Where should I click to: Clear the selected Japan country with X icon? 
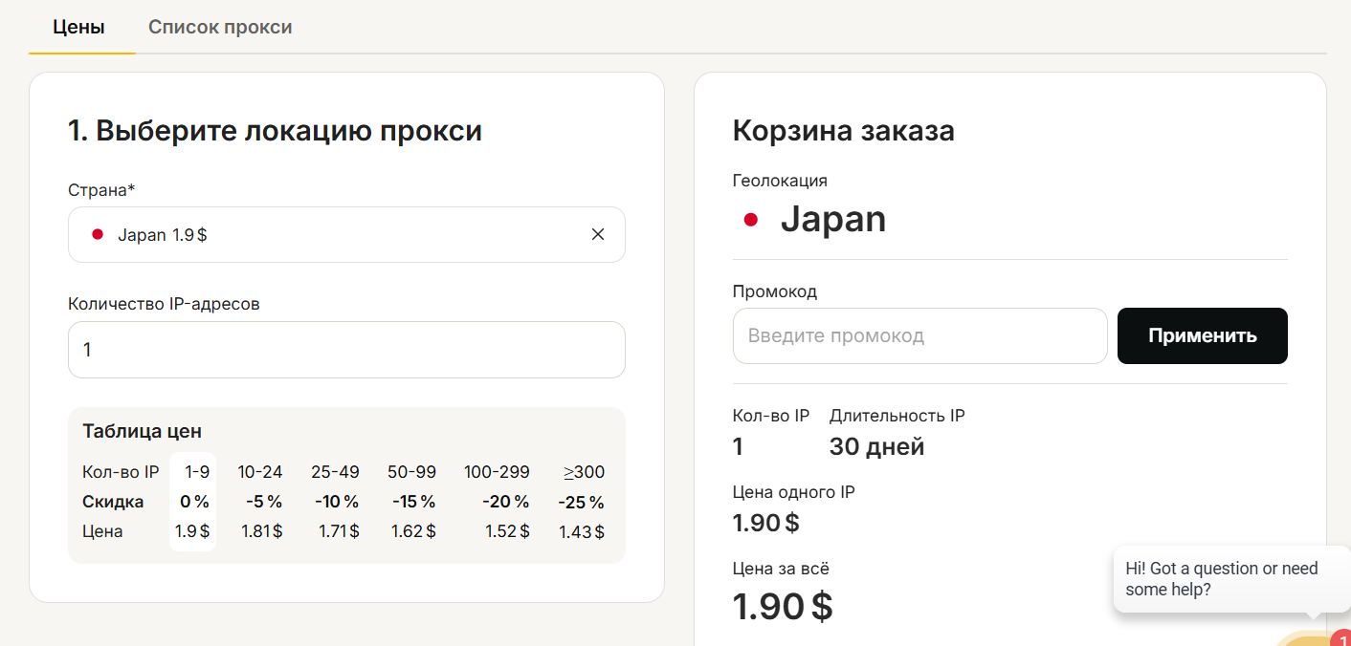pyautogui.click(x=598, y=234)
